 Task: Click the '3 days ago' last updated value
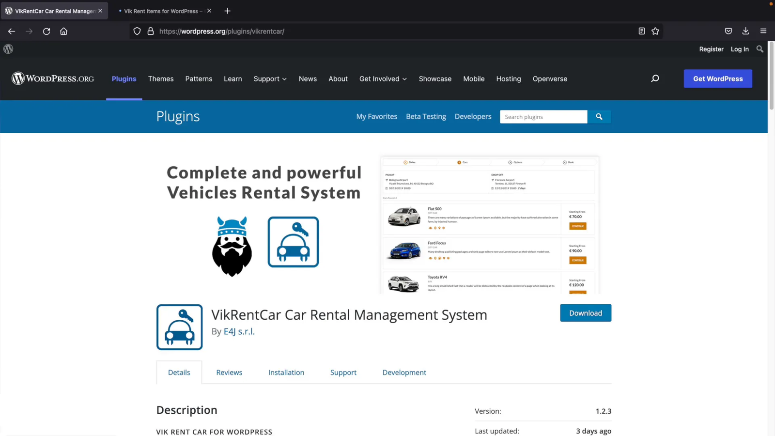pos(593,431)
